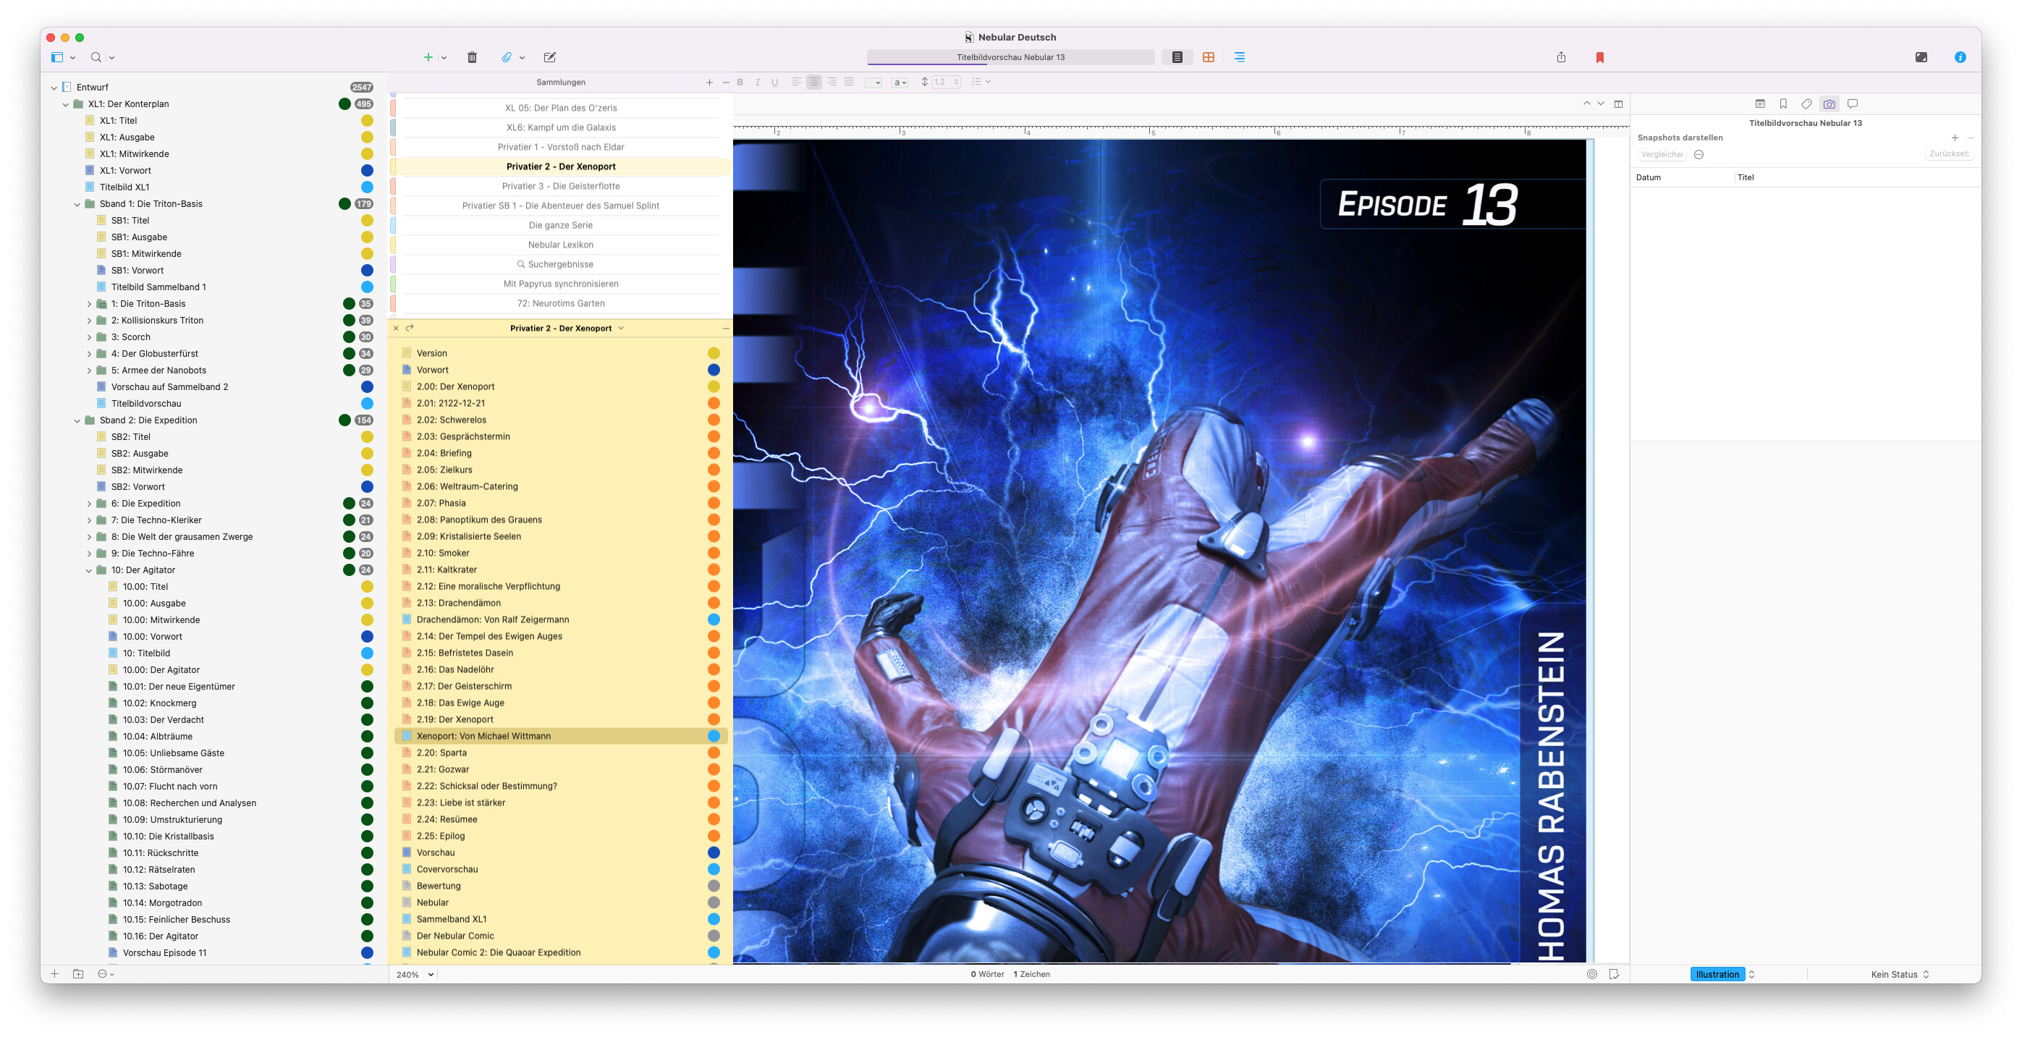Open the inspector Bookmarks tab icon
This screenshot has height=1037, width=2022.
click(1782, 103)
